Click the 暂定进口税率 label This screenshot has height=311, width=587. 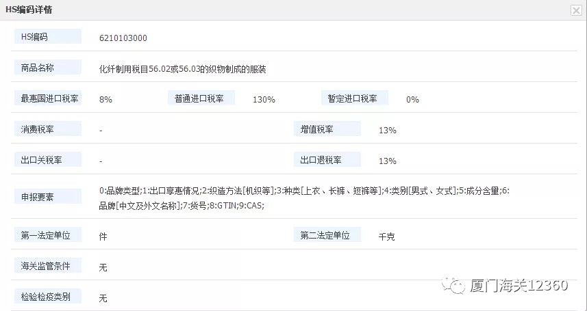click(354, 98)
